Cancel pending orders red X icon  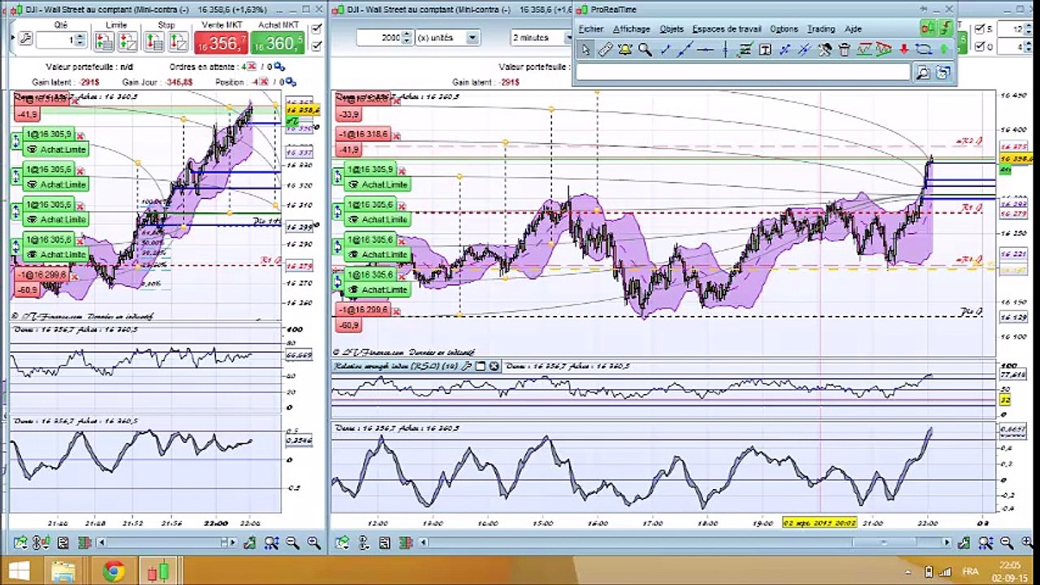[x=251, y=67]
